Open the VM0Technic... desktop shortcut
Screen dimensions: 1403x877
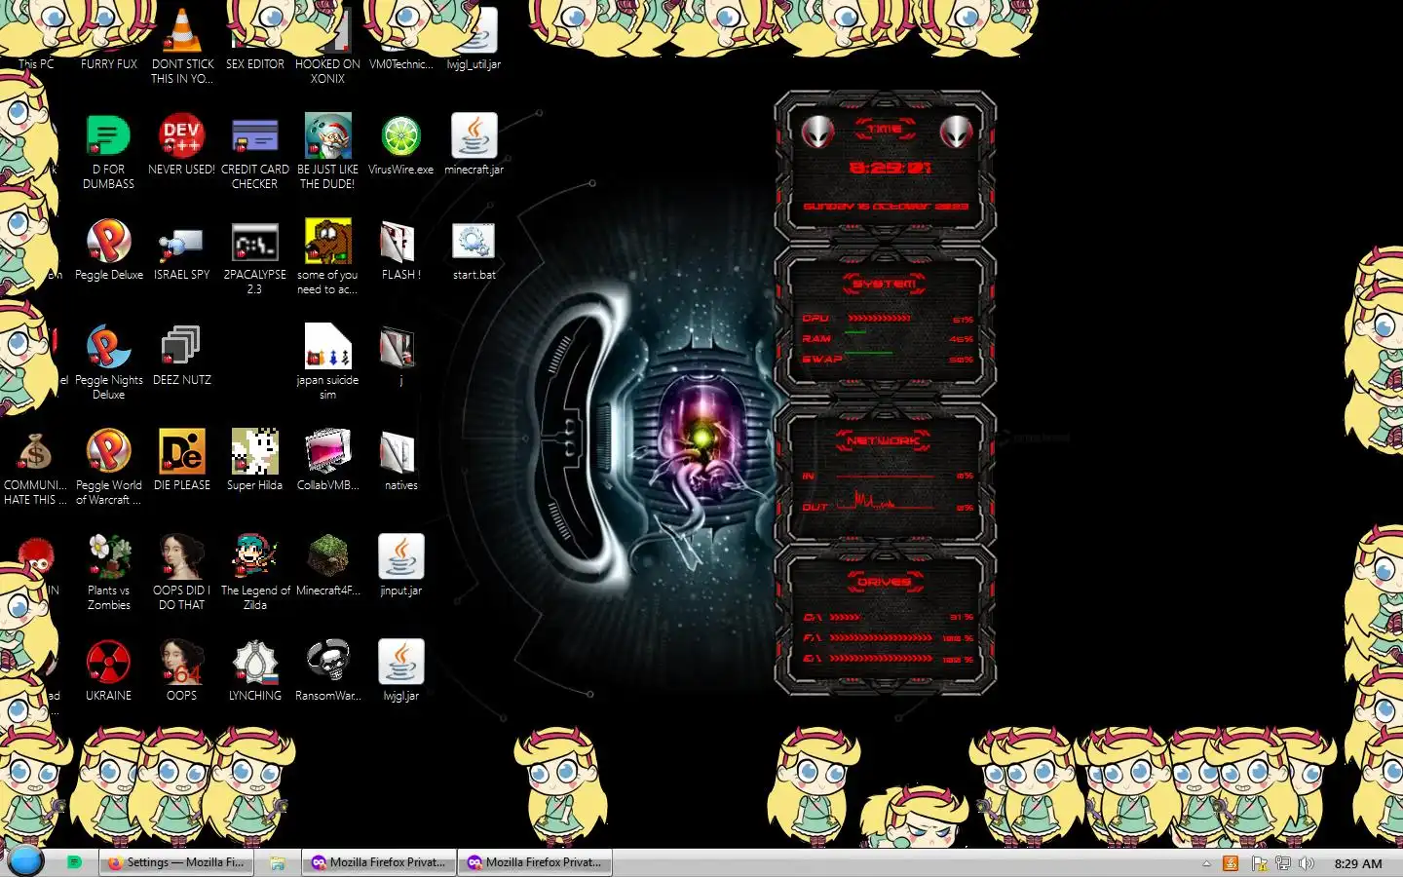400,39
